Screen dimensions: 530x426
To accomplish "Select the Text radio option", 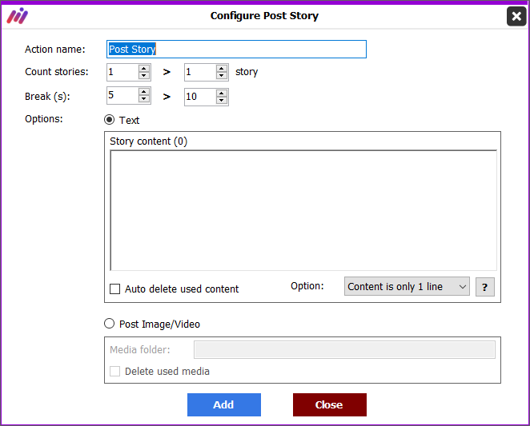I will click(109, 120).
